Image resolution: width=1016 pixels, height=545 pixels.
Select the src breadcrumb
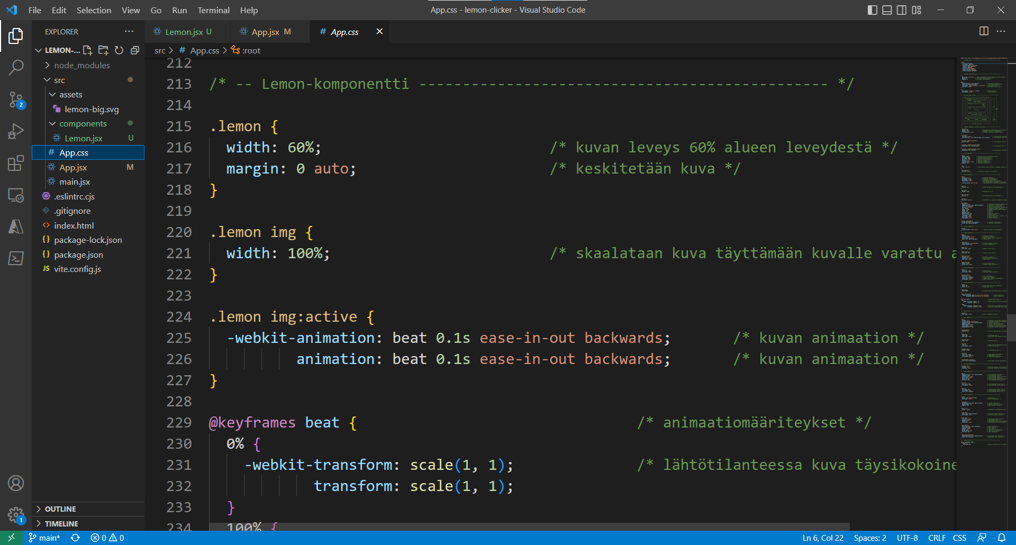pos(160,50)
